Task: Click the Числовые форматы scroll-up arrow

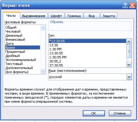Action: click(x=43, y=28)
